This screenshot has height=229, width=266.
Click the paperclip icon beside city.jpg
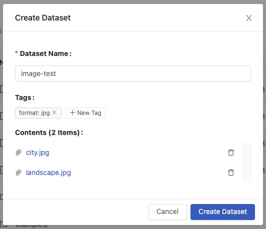[18, 152]
